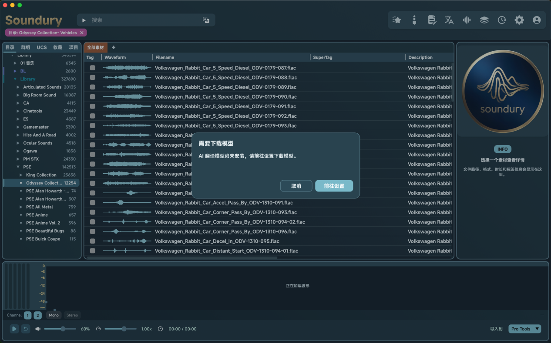Image resolution: width=551 pixels, height=343 pixels.
Task: Remove the Odyssey Collection- Vehicles directory filter
Action: pos(82,33)
